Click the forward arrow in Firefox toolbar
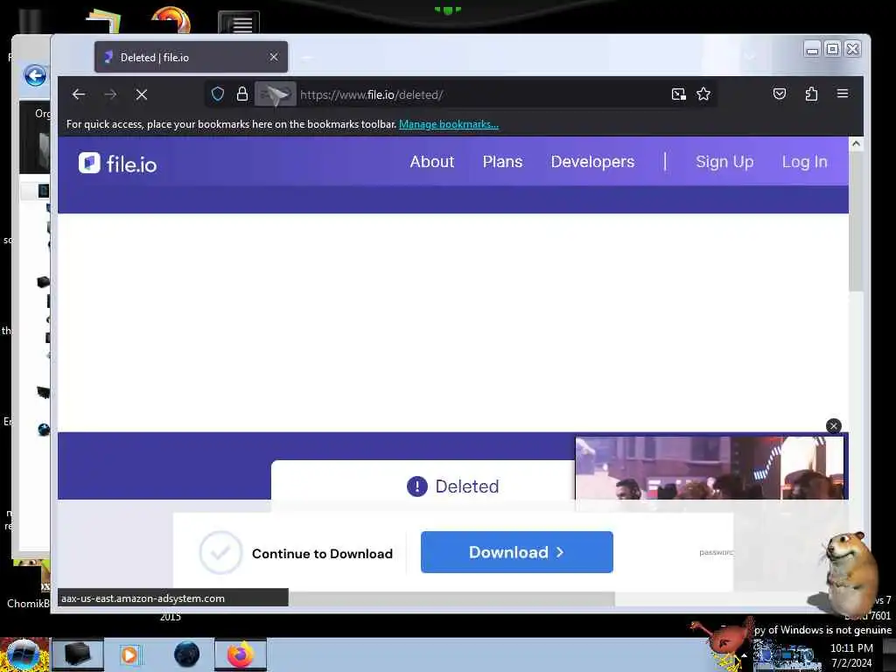 110,94
